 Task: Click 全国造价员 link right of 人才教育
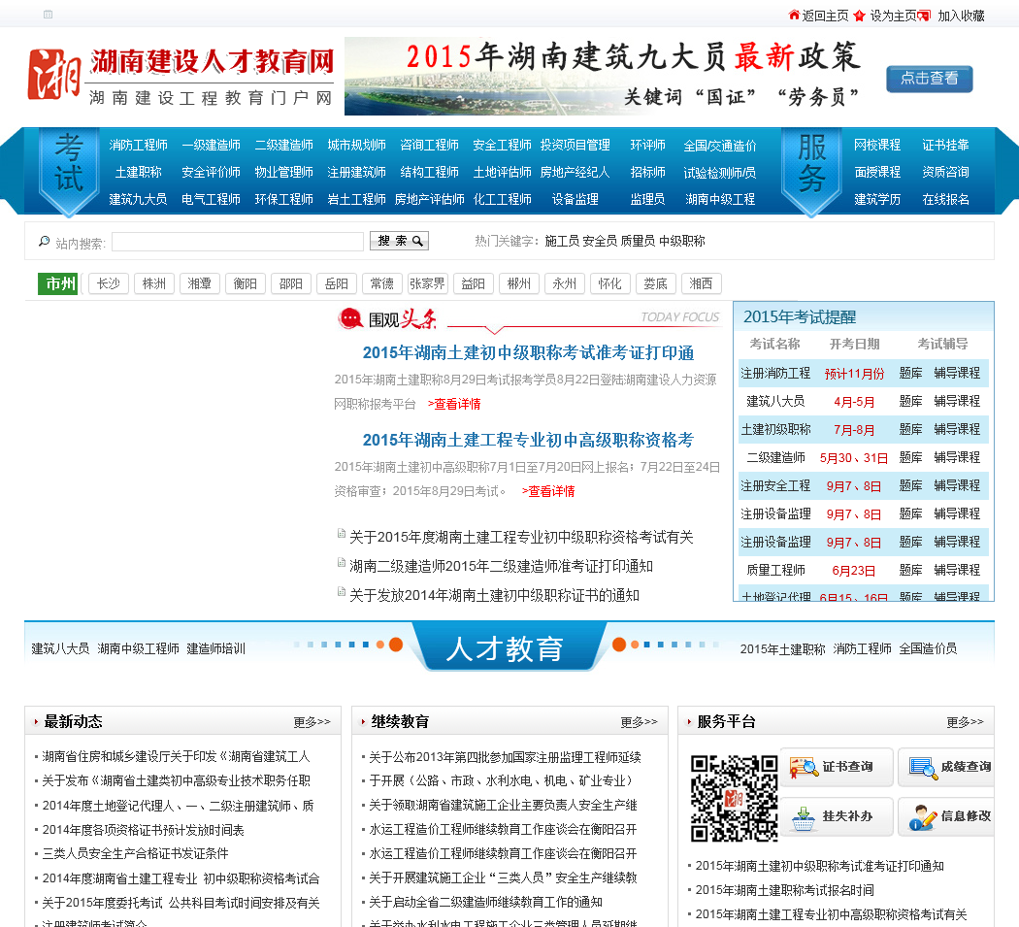928,648
